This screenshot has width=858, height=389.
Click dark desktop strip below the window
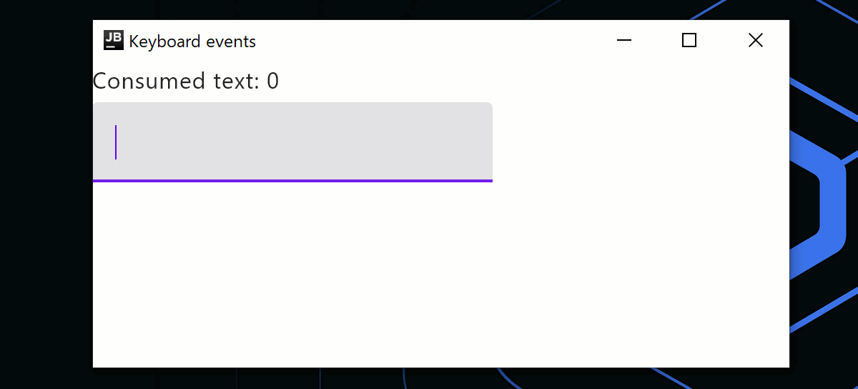(429, 379)
